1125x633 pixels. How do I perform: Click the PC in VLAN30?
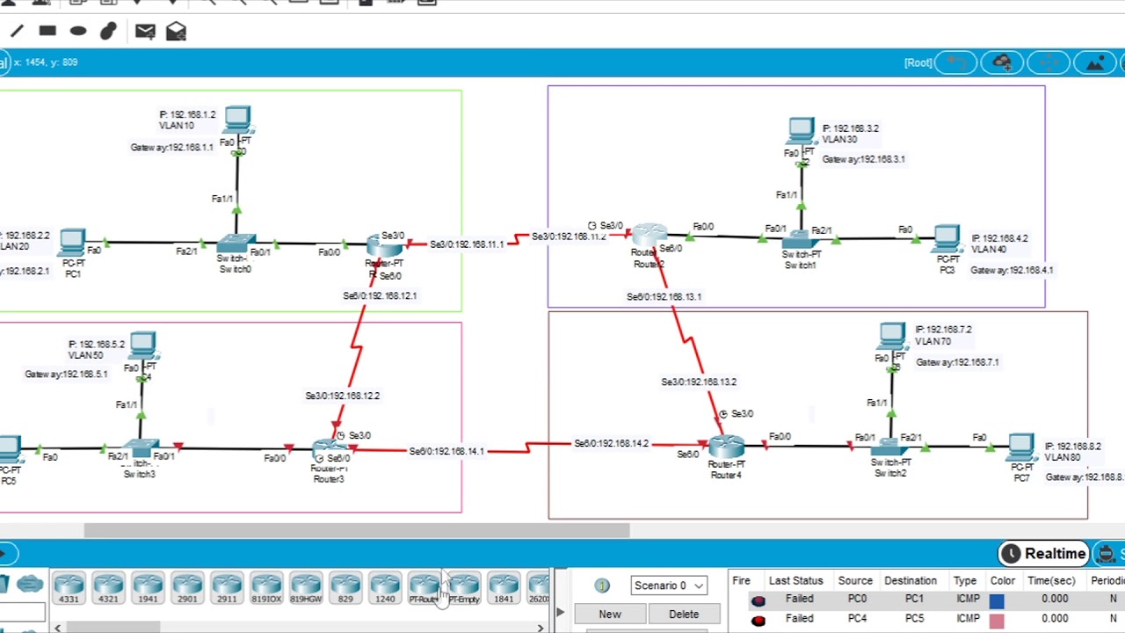coord(801,133)
